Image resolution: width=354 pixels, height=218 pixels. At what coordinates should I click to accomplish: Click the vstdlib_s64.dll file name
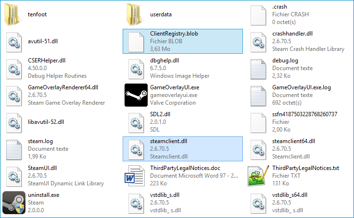pyautogui.click(x=290, y=195)
